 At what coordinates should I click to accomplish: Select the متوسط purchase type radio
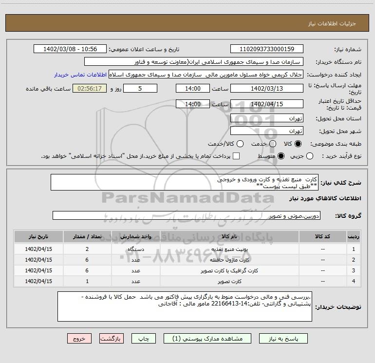click(281, 156)
